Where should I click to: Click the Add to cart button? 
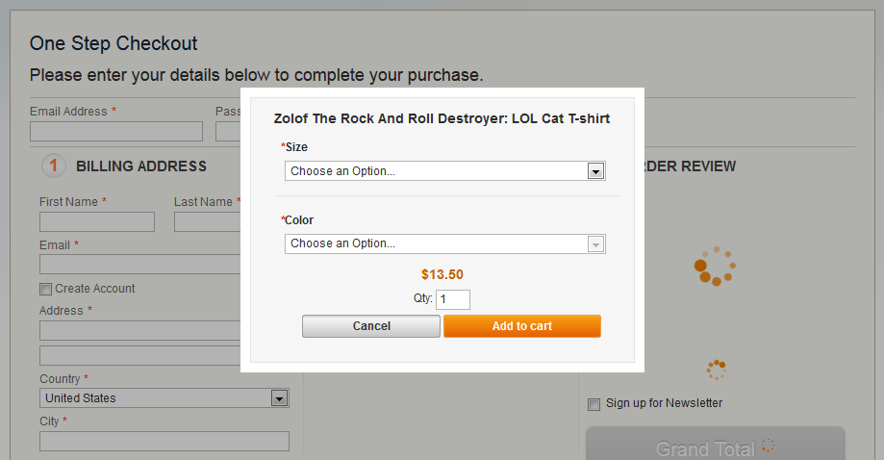(x=522, y=326)
